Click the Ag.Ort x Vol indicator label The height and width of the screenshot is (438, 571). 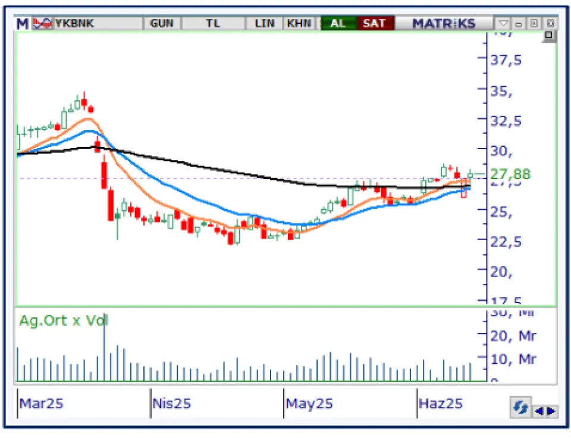click(x=64, y=321)
